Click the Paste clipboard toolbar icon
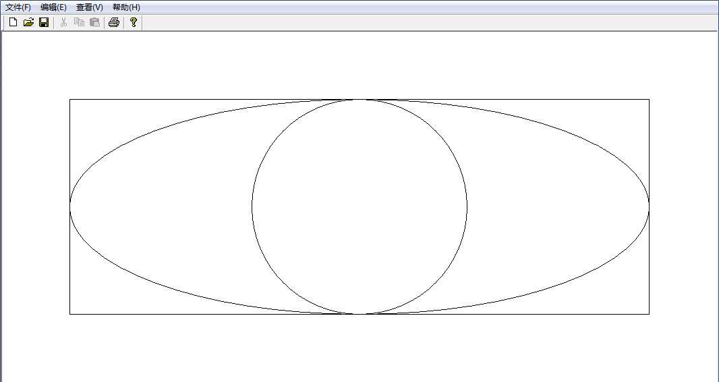The width and height of the screenshot is (719, 382). point(95,22)
